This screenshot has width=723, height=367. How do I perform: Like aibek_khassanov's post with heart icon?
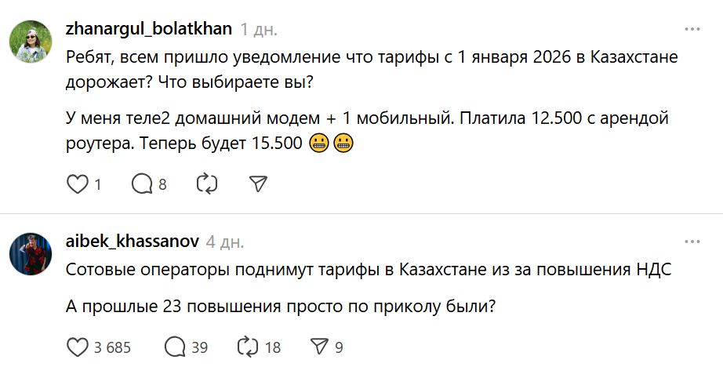(77, 347)
